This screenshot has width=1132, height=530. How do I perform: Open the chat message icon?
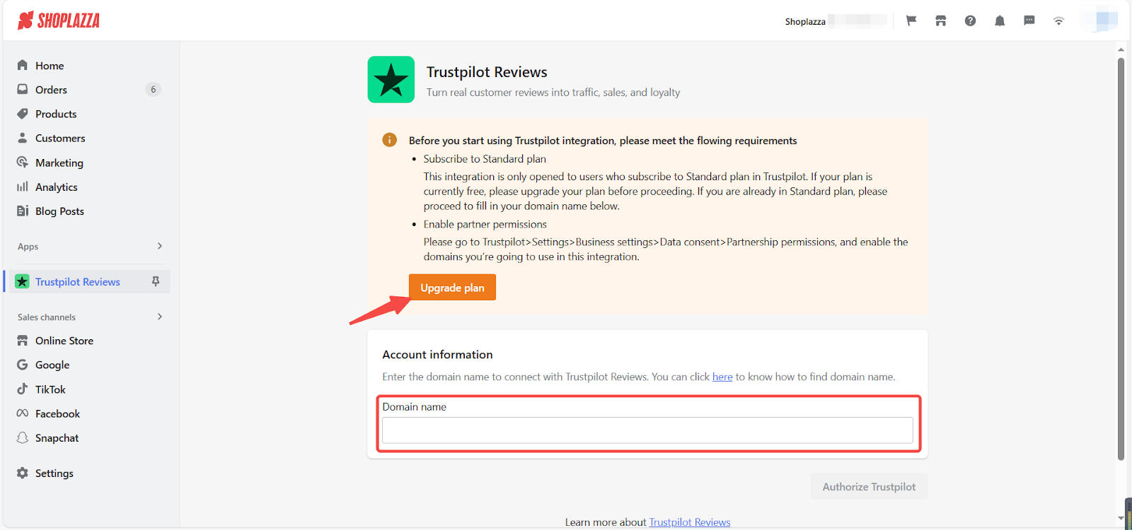(1029, 20)
